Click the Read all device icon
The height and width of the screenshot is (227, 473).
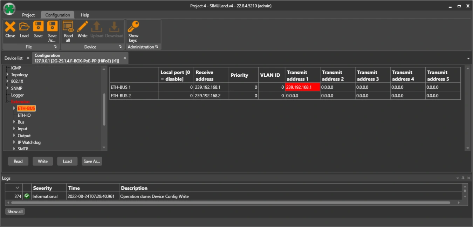[x=68, y=27]
